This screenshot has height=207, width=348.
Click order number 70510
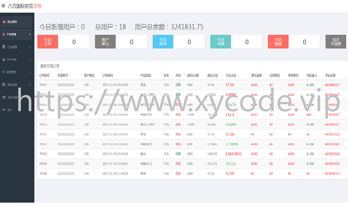coord(43,154)
